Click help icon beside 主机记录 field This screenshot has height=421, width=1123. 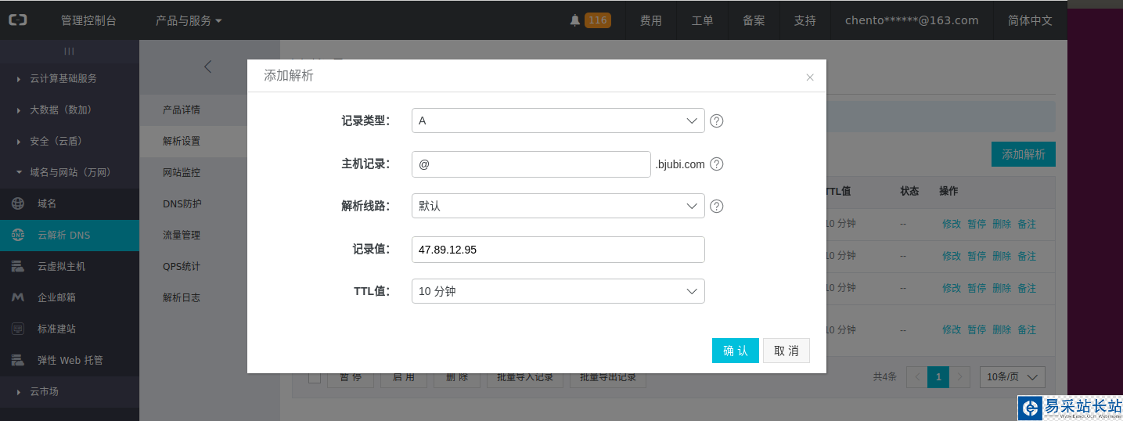pyautogui.click(x=716, y=164)
